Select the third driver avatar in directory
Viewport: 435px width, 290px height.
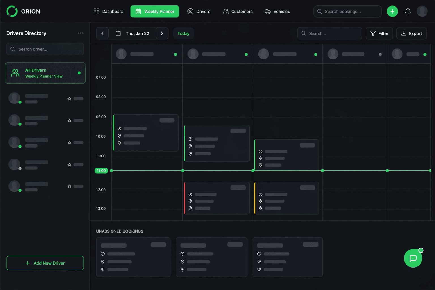click(14, 142)
